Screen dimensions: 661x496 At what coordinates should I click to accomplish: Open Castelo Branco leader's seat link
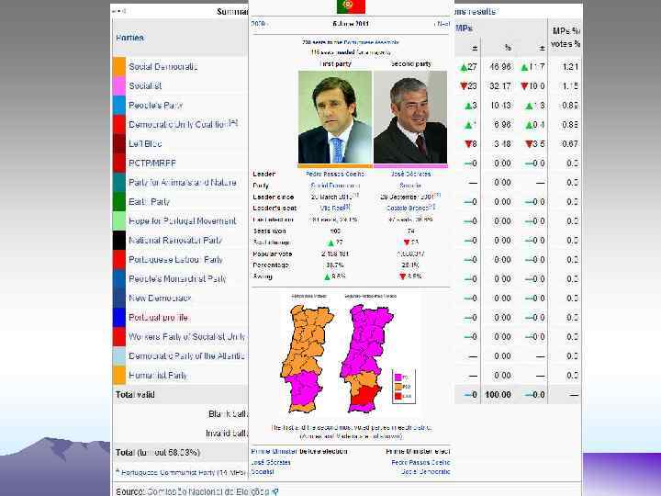coord(408,208)
